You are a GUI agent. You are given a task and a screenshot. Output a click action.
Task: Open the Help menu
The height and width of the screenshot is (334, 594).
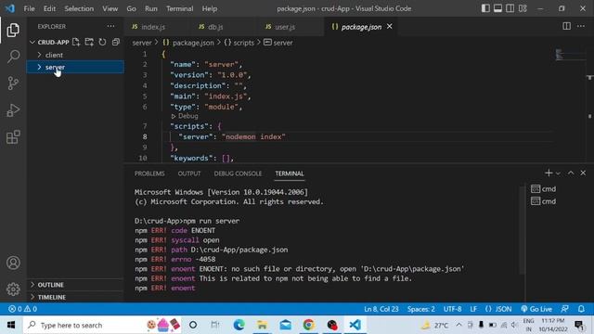(210, 8)
